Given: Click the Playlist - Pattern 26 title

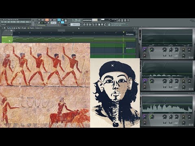Looking at the screenshot, I should [x=36, y=28].
